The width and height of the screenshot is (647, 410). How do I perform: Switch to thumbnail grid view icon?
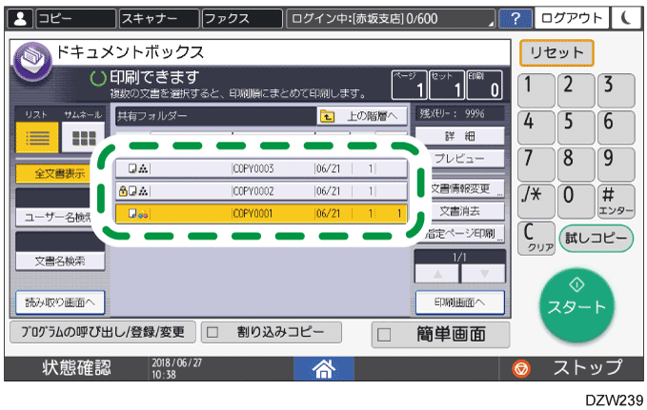coord(83,138)
